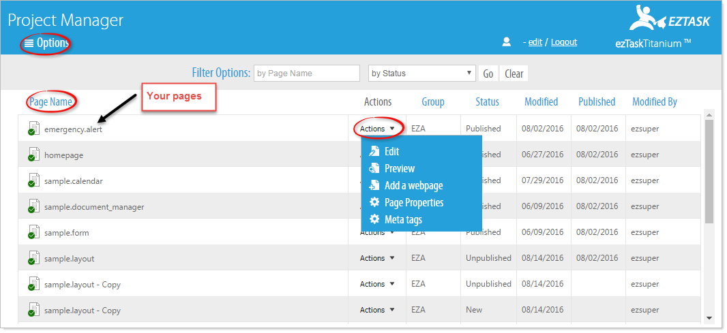The image size is (727, 333).
Task: Click the emergency.alert page icon
Action: point(33,129)
